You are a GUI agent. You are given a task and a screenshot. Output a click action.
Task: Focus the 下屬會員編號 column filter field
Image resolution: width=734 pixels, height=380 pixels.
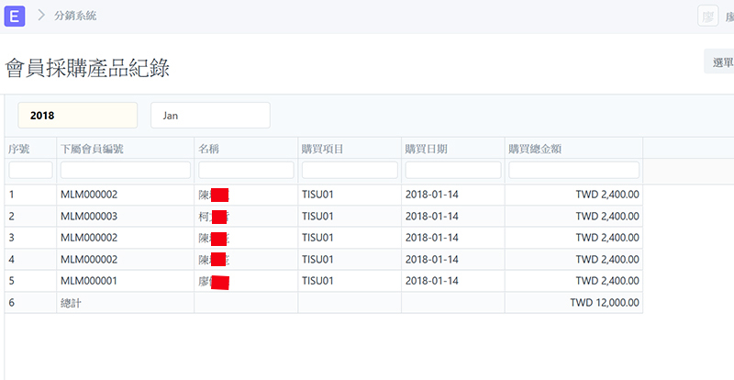[x=125, y=170]
